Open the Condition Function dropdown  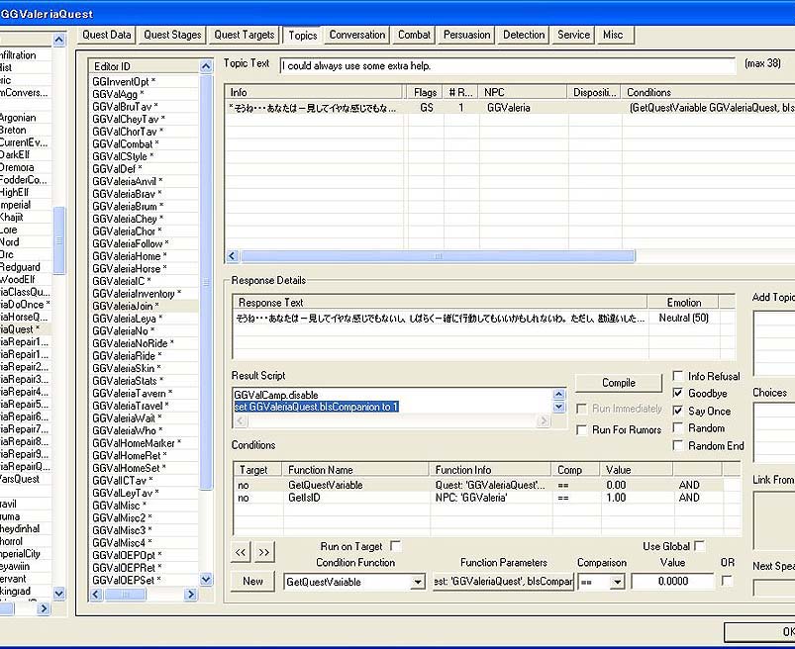click(x=418, y=582)
